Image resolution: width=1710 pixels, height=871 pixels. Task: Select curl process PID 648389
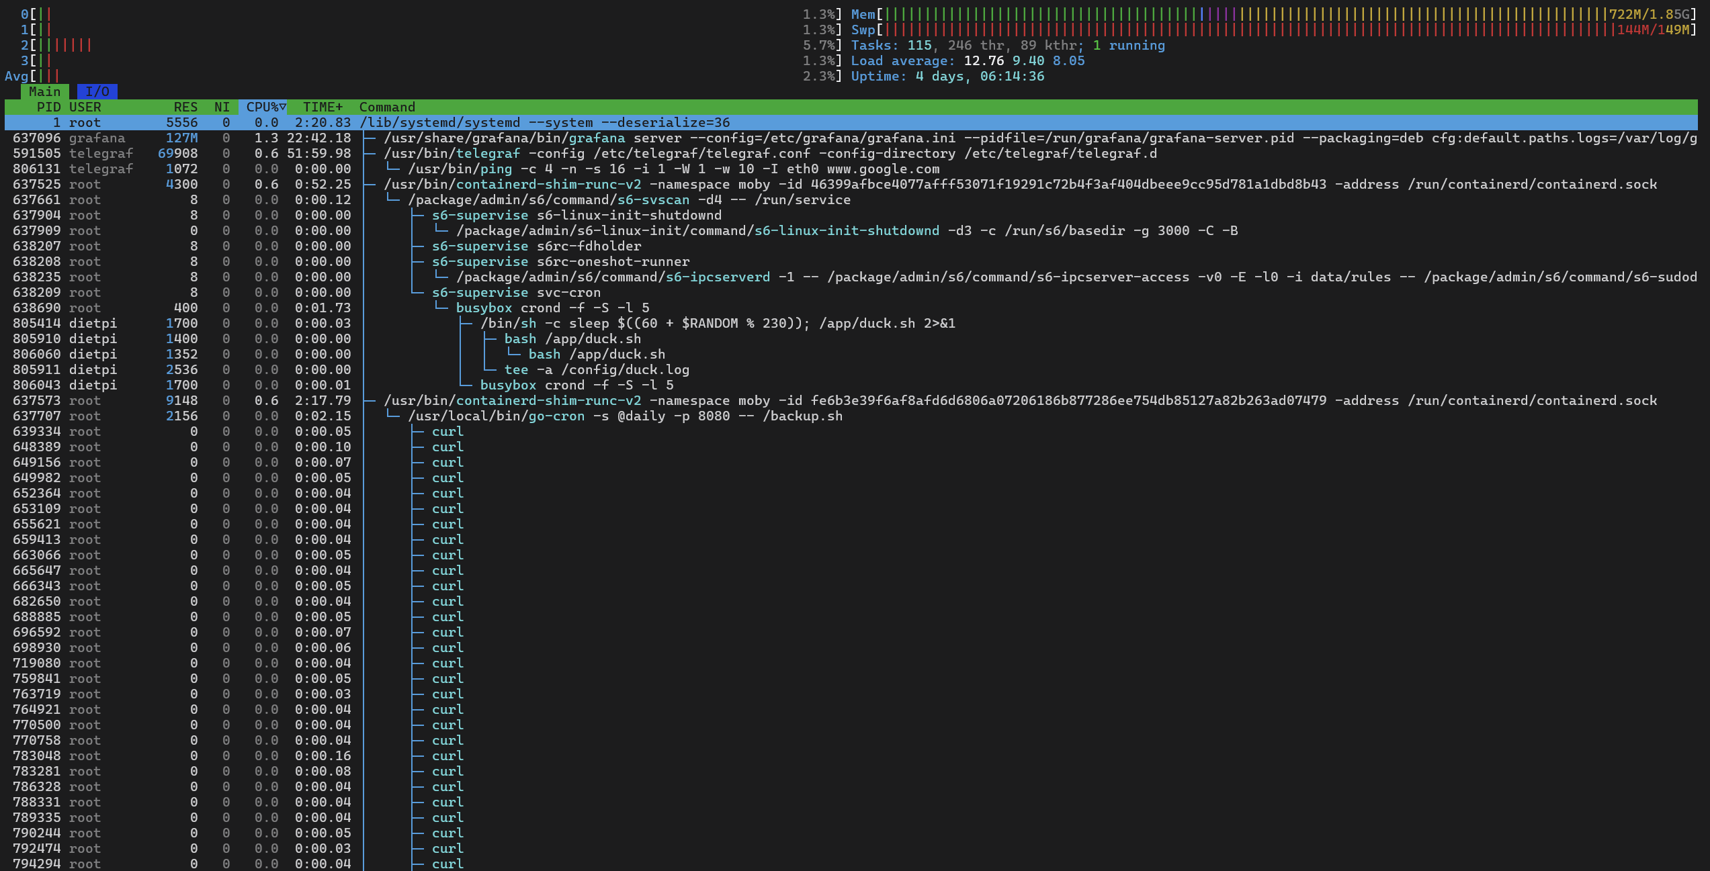click(851, 447)
